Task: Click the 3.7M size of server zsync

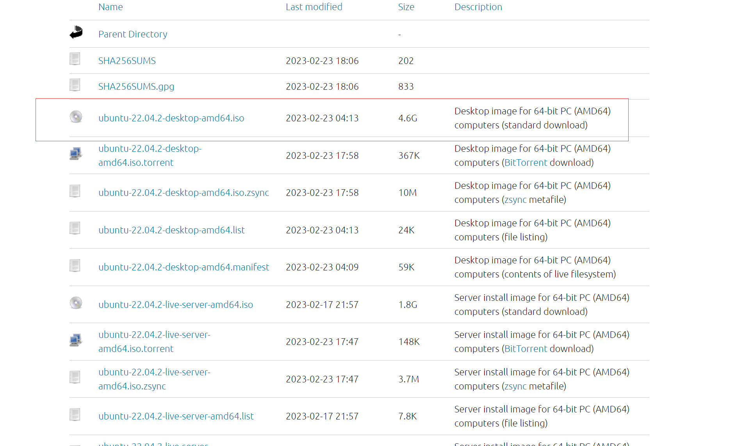Action: click(x=408, y=379)
